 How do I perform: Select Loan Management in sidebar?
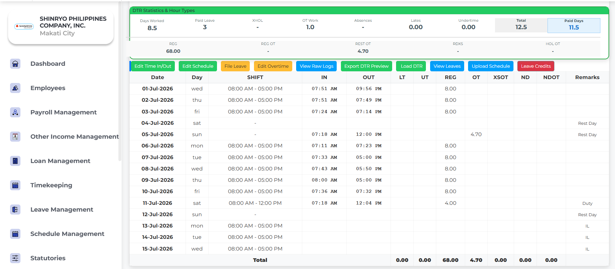(x=60, y=161)
